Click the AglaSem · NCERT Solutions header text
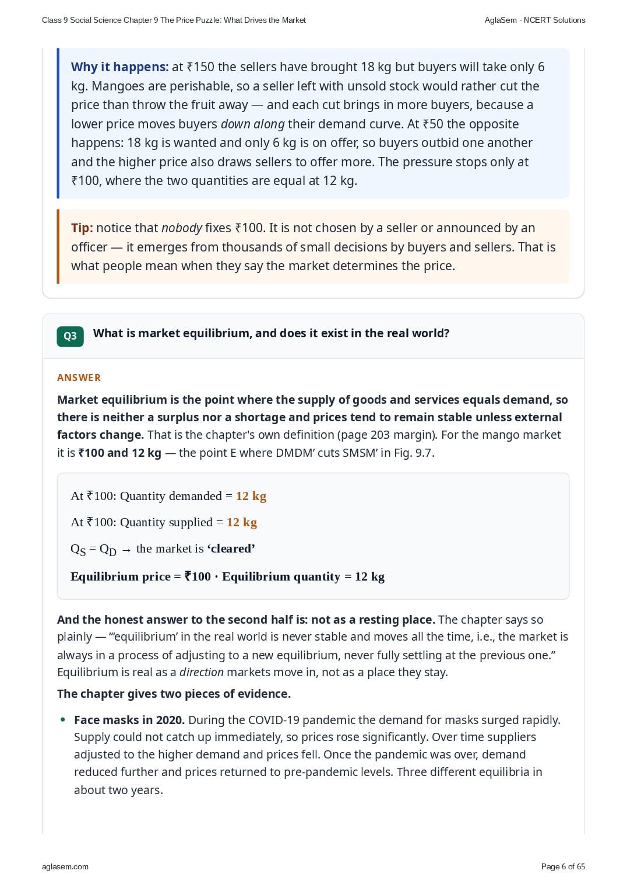This screenshot has width=627, height=888. coord(535,20)
